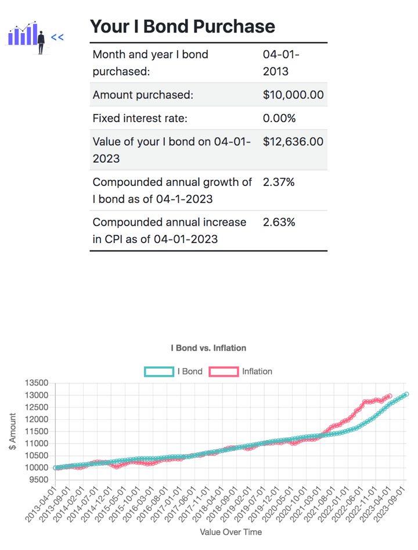This screenshot has width=418, height=550.
Task: Click the 2023-09-01 x-axis label
Action: [x=394, y=503]
